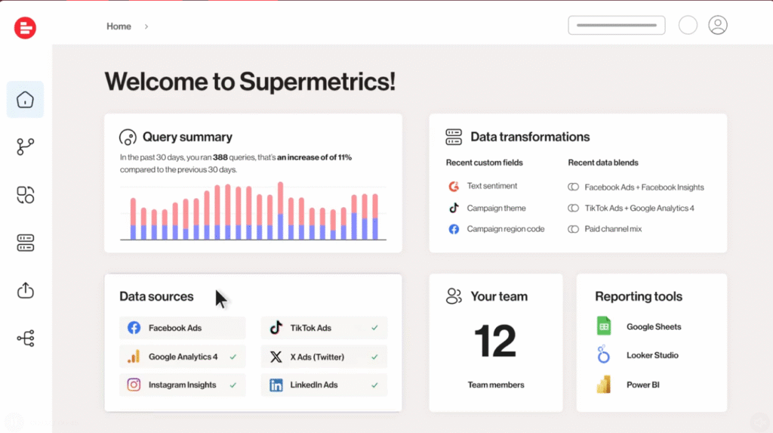This screenshot has width=773, height=433.
Task: Toggle the Instagram Insights checkmark
Action: click(233, 385)
